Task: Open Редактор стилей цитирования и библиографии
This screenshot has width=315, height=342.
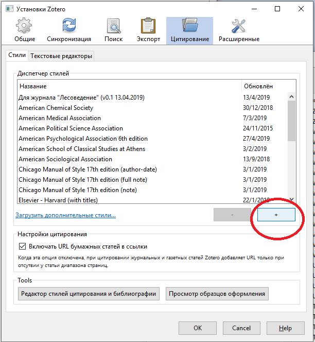Action: pos(89,294)
